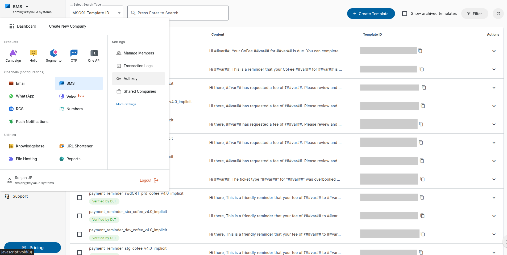Open Shared Companies
The height and width of the screenshot is (255, 507).
click(x=139, y=91)
